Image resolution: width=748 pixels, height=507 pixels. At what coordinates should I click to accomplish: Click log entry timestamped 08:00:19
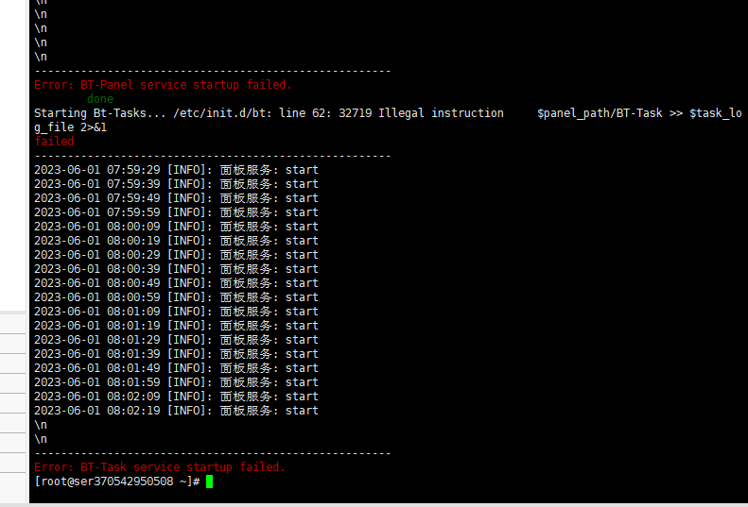click(x=176, y=241)
